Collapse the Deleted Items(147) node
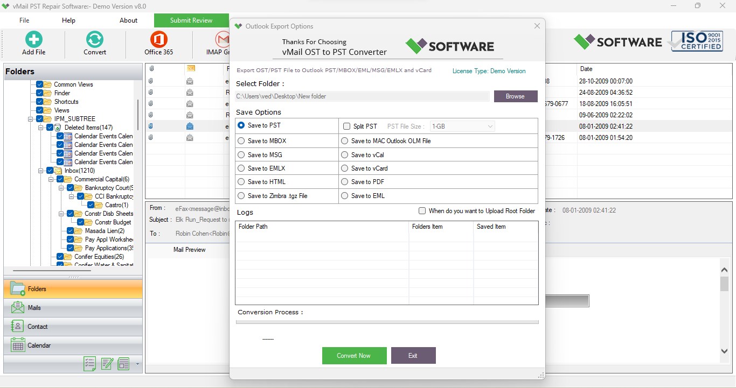Screen dimensions: 736x388 [x=41, y=128]
